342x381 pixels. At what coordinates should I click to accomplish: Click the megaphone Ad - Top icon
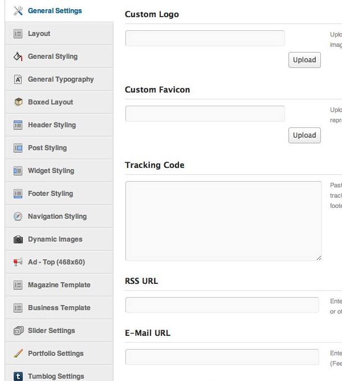(18, 262)
